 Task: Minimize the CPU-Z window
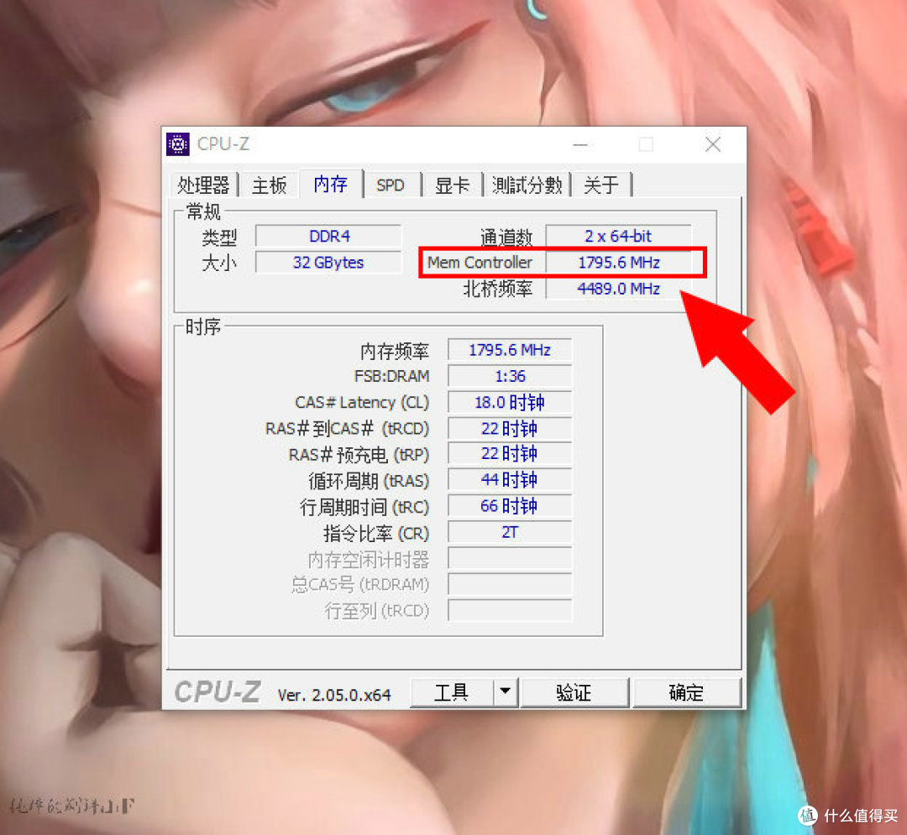(x=580, y=144)
